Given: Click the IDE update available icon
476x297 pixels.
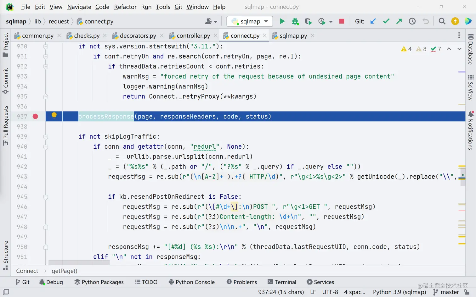Looking at the screenshot, I should [x=455, y=21].
